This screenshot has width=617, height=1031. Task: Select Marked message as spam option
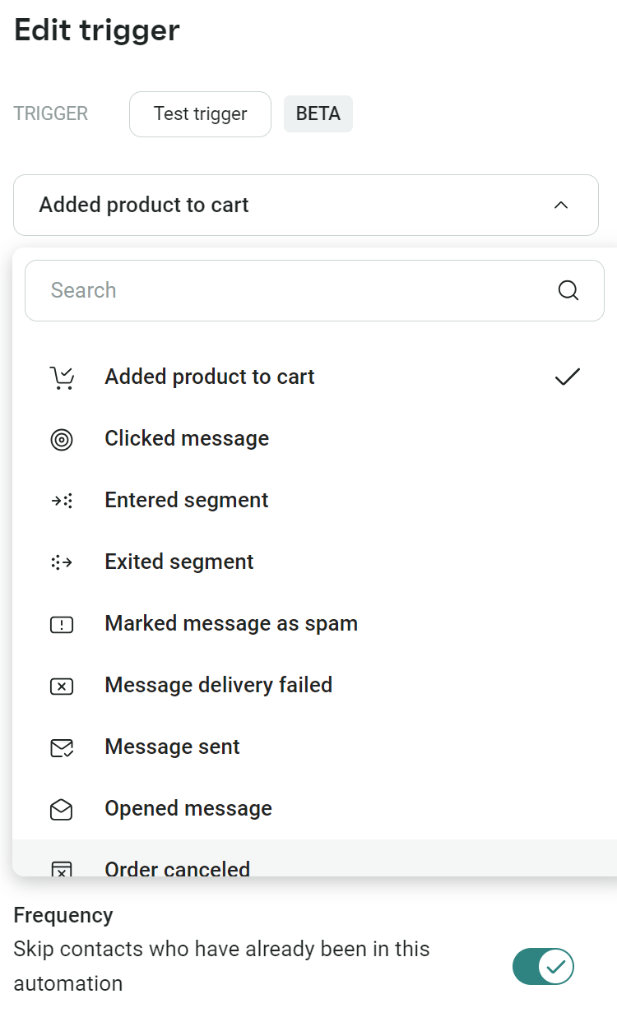(314, 623)
